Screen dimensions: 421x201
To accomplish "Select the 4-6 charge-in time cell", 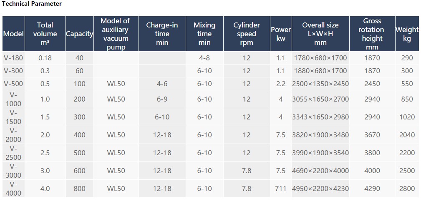I will point(162,84).
